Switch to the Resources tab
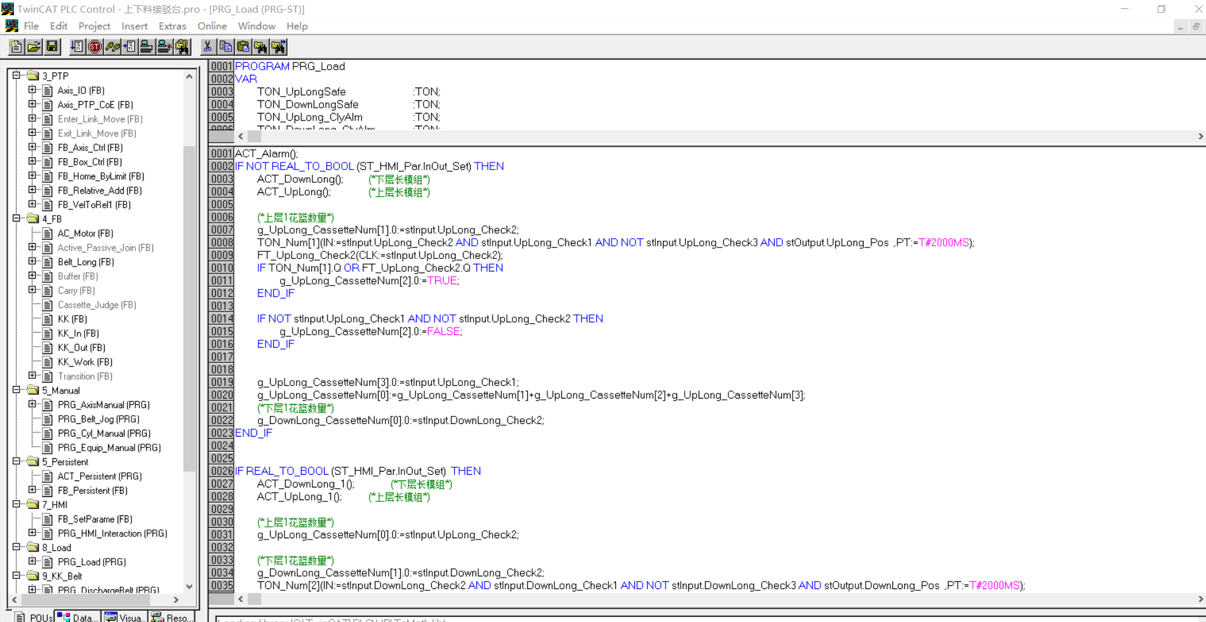The width and height of the screenshot is (1206, 622). click(171, 617)
